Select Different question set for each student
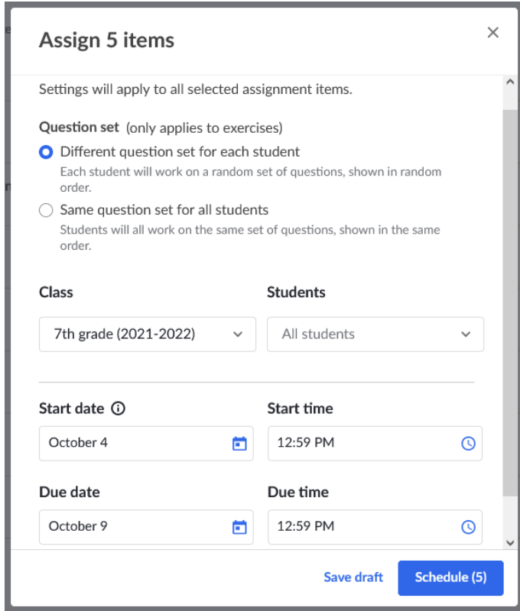The width and height of the screenshot is (520, 611). point(46,152)
